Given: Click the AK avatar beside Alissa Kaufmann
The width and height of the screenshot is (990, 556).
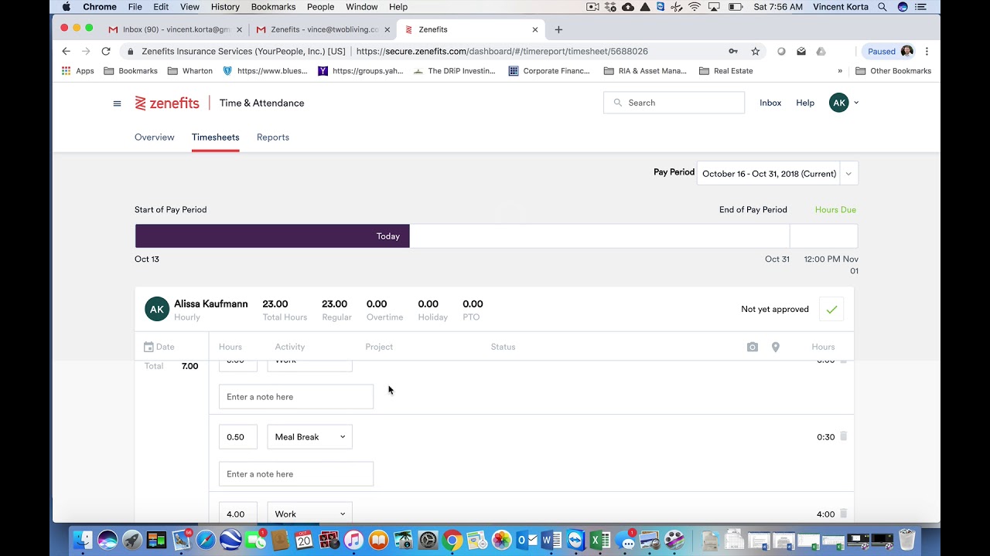Looking at the screenshot, I should click(x=157, y=309).
